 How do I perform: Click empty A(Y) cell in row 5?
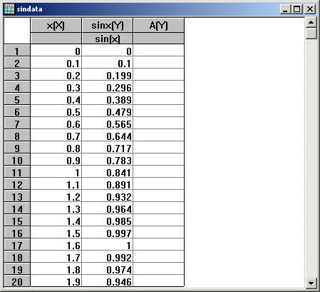[x=159, y=99]
